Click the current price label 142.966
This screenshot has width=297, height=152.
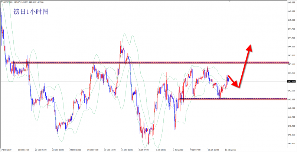coord(291,81)
